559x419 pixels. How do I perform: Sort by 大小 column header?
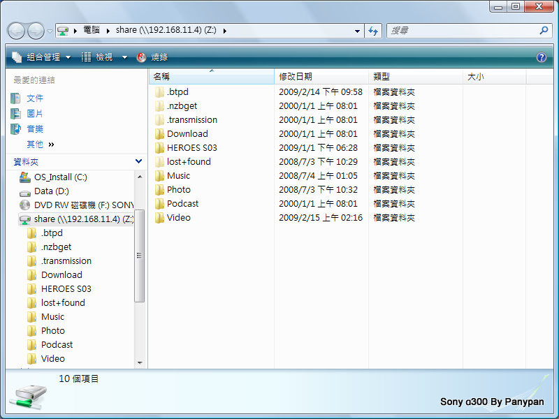[494, 76]
